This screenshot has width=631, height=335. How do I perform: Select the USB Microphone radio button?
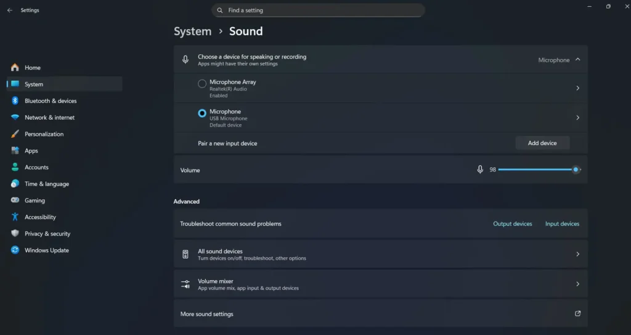tap(202, 114)
